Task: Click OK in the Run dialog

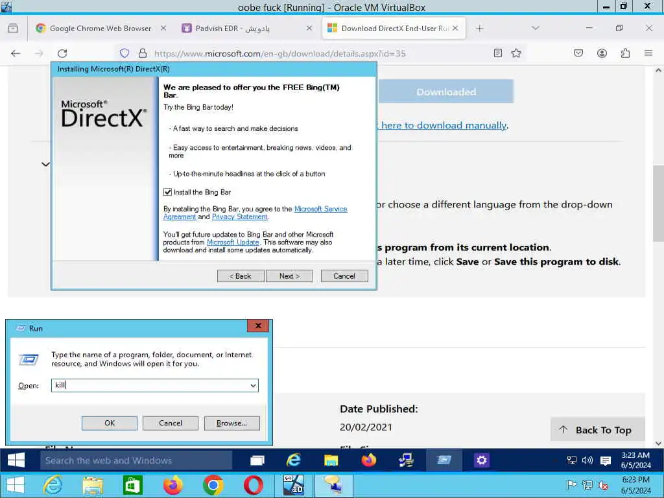Action: (109, 423)
